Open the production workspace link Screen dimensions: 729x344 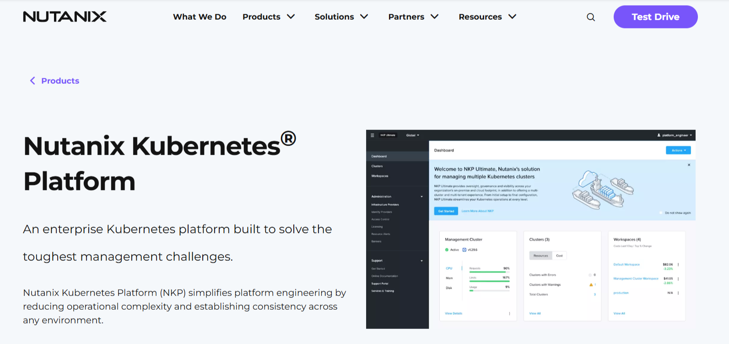point(621,293)
